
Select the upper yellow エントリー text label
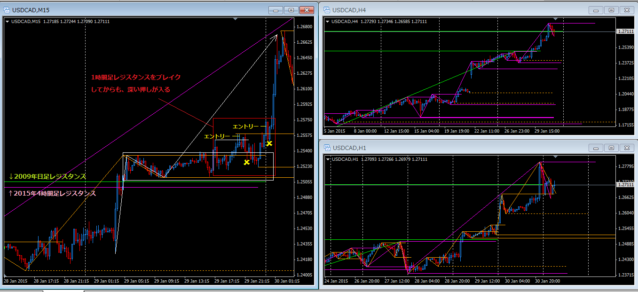click(245, 126)
